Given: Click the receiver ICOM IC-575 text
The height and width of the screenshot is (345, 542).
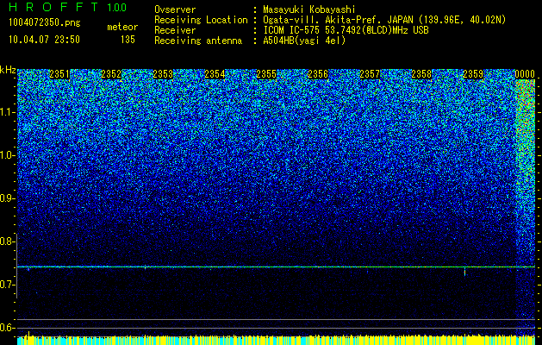Looking at the screenshot, I should (x=346, y=30).
